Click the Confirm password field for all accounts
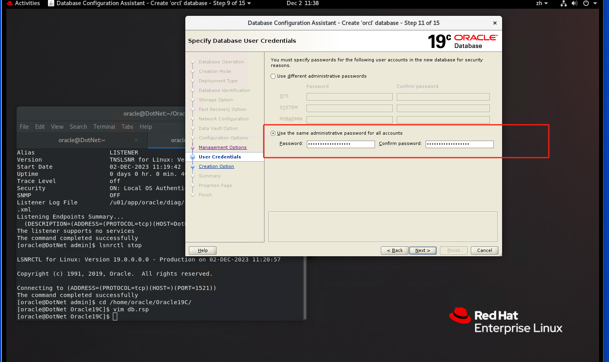This screenshot has height=362, width=609. [x=460, y=144]
